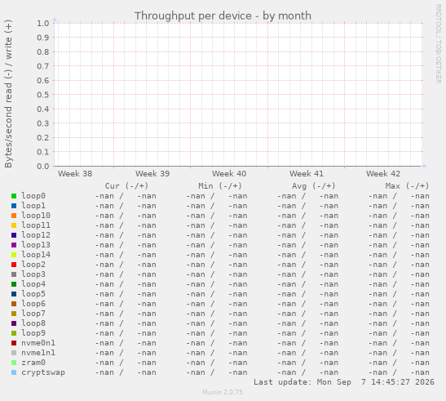The height and width of the screenshot is (401, 446).
Task: Select the nvme1n1 device label
Action: [x=38, y=353]
